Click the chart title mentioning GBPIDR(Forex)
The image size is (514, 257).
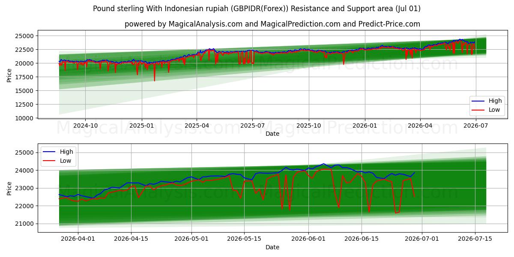tap(257, 9)
